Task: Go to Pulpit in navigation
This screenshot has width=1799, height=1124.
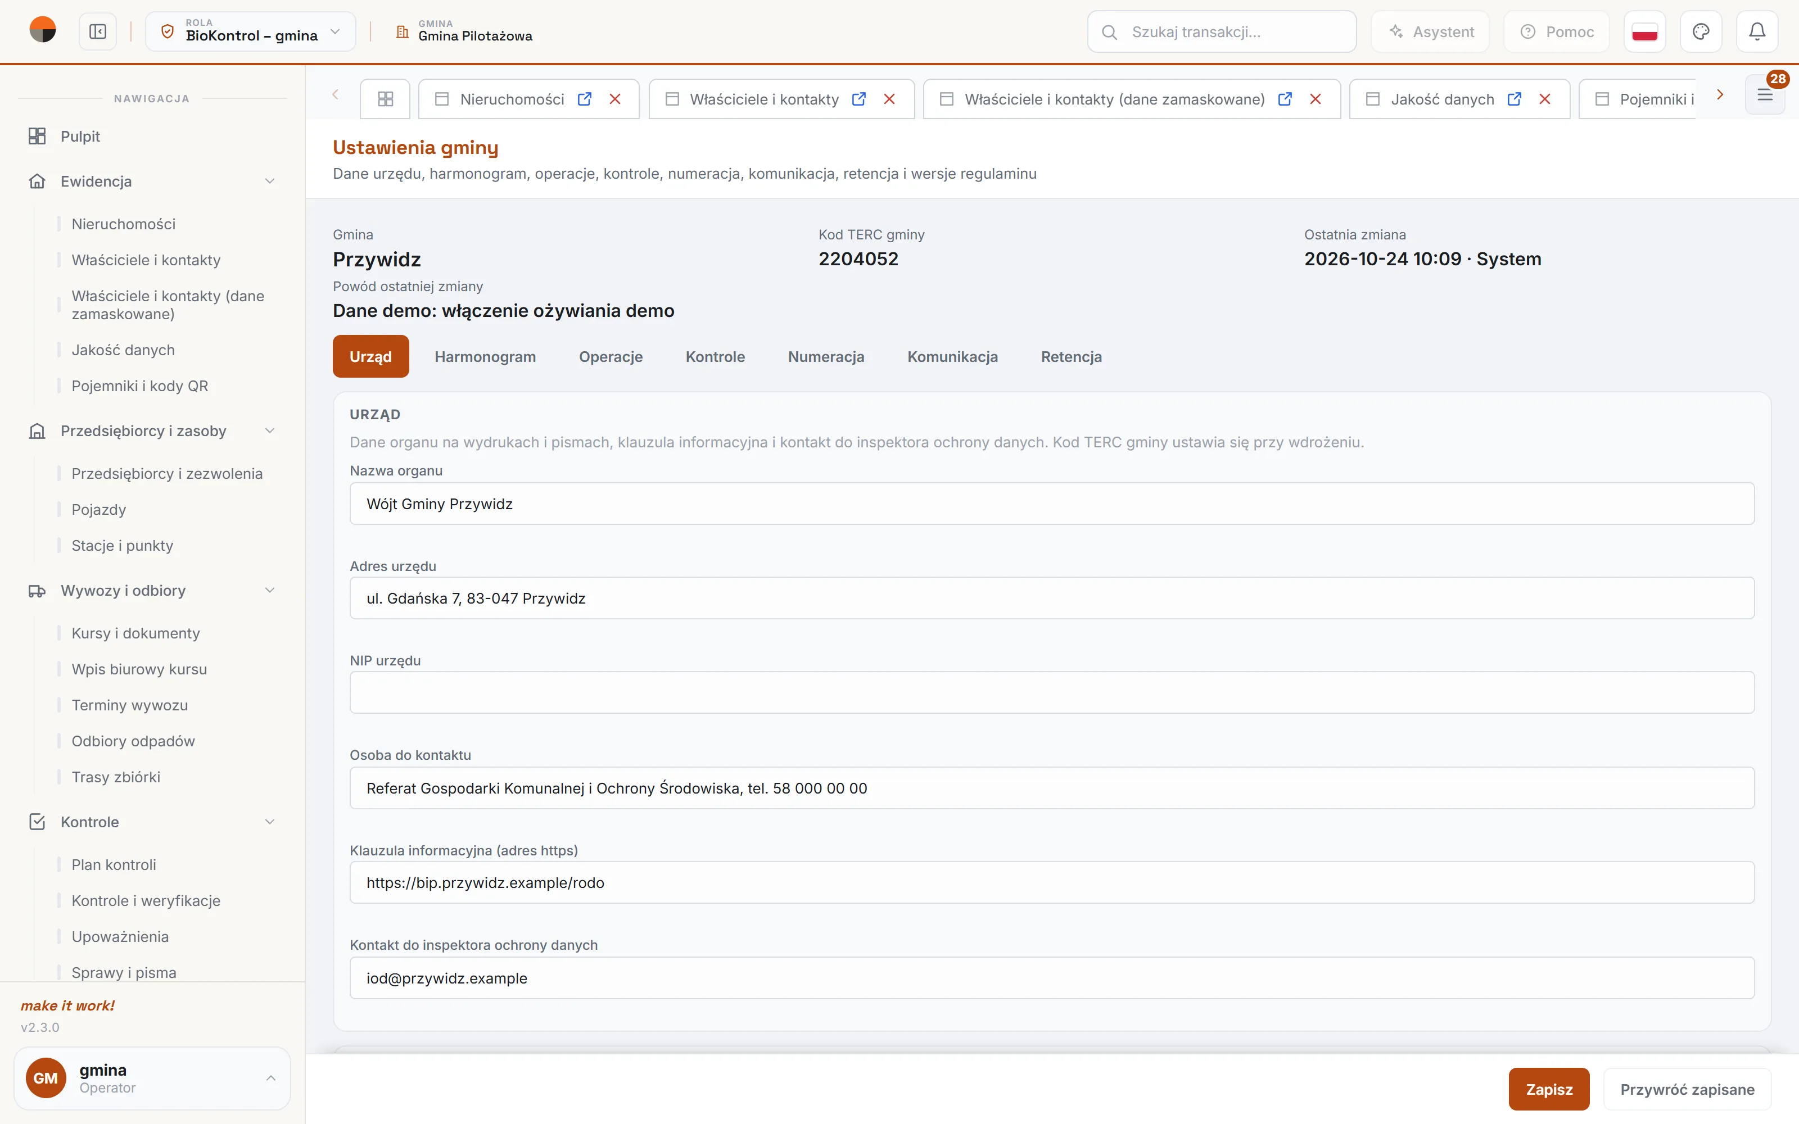Action: (80, 136)
